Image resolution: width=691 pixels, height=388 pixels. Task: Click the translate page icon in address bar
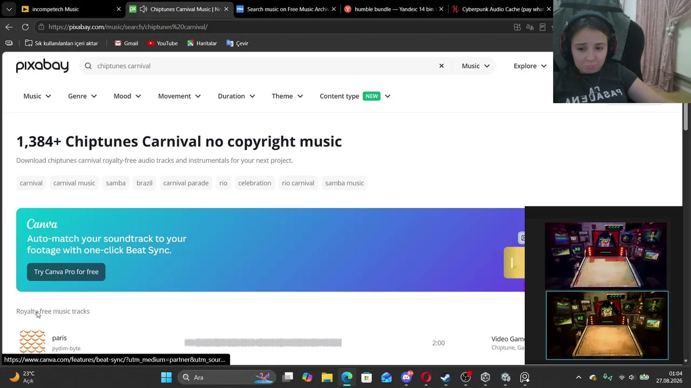530,27
